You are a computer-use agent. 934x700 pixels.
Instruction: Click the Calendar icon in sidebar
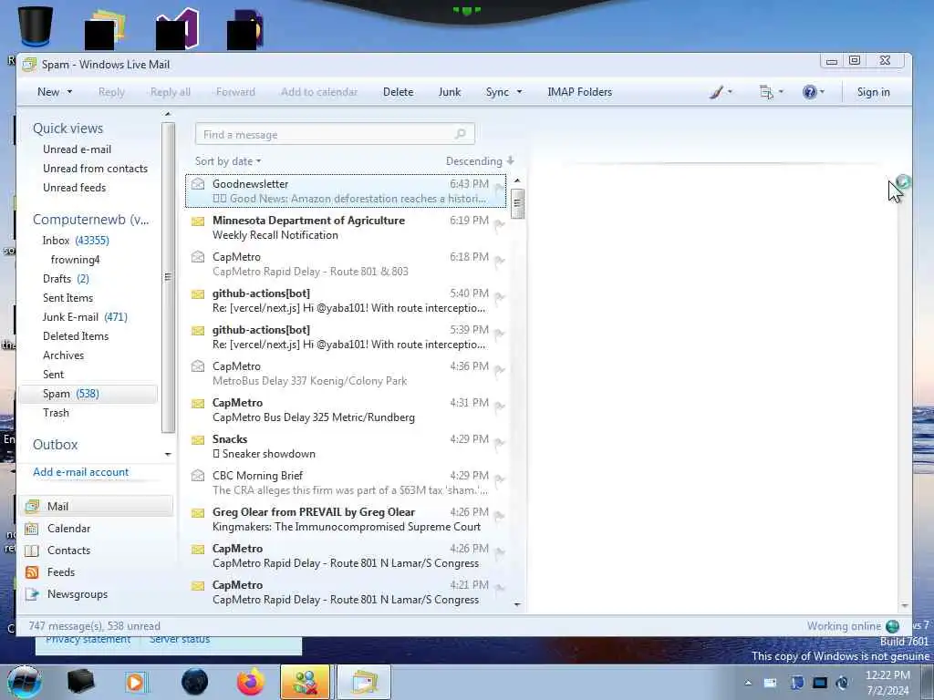(32, 528)
